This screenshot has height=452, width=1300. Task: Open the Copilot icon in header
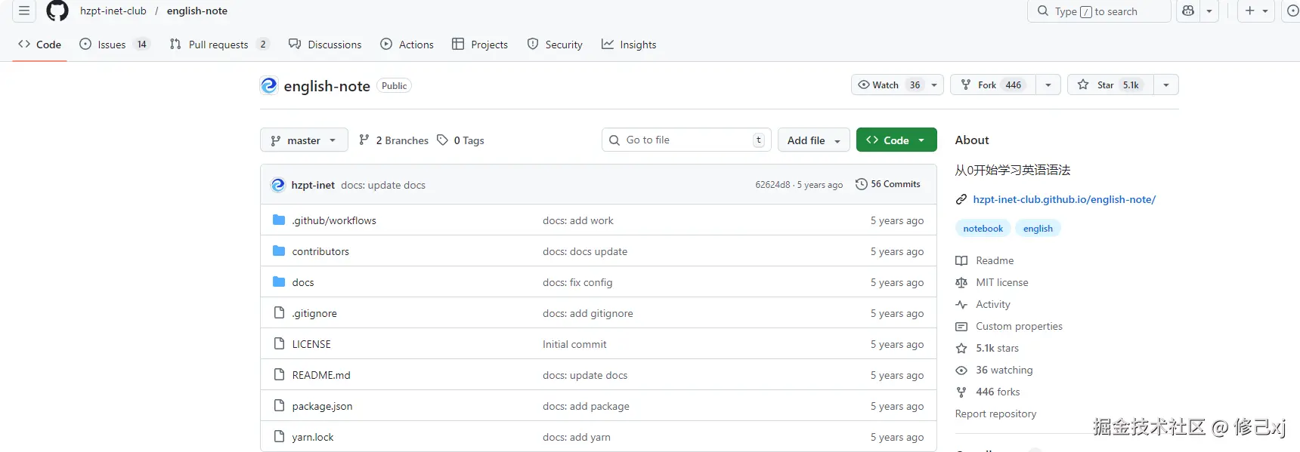[x=1188, y=11]
